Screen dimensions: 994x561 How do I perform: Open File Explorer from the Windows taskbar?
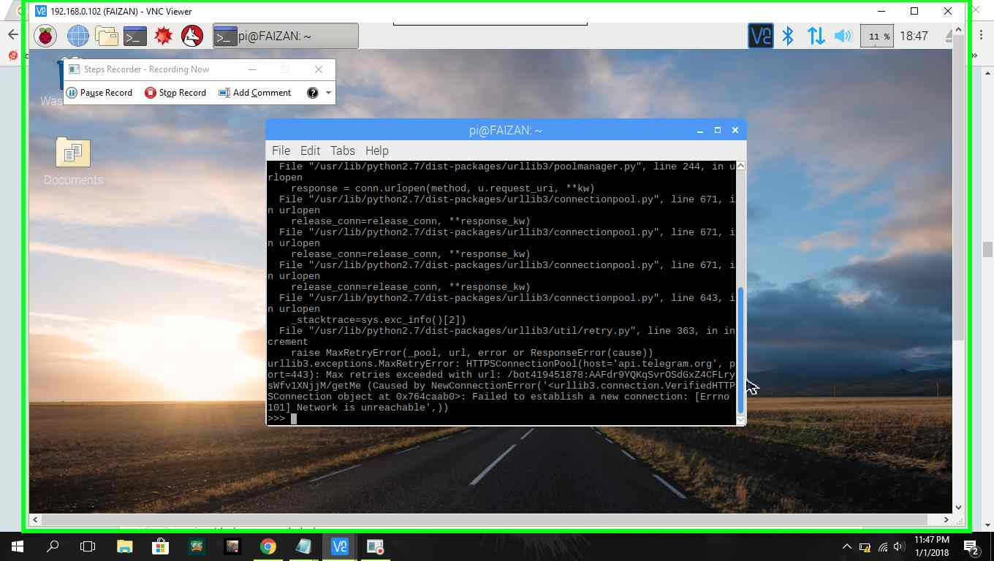coord(124,546)
